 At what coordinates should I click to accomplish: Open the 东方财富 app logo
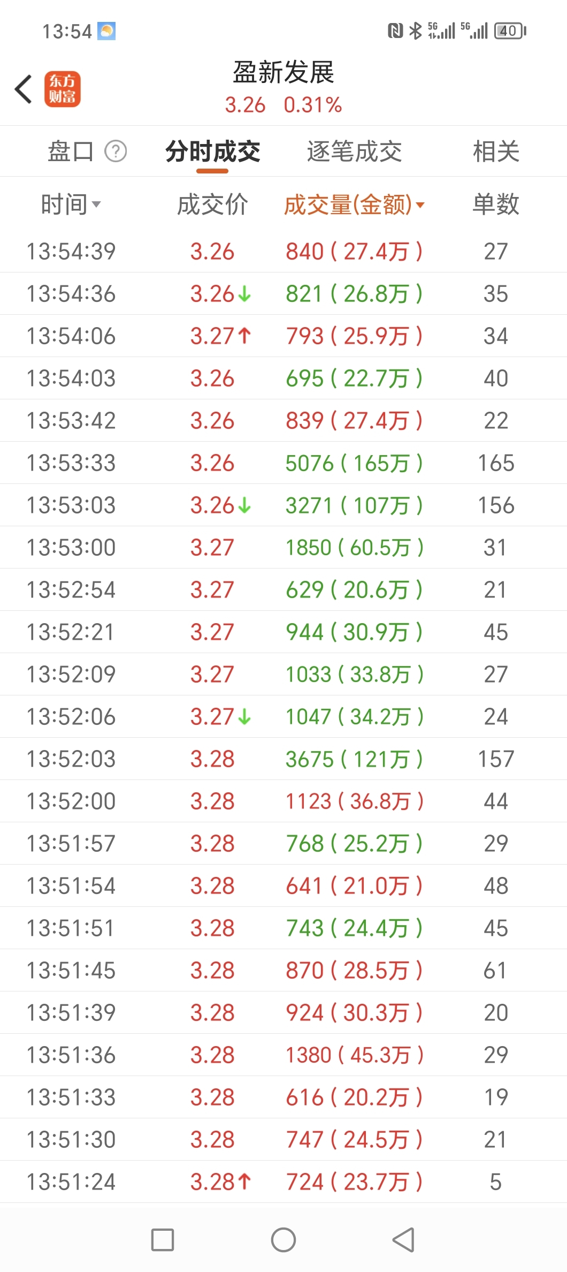tap(62, 89)
